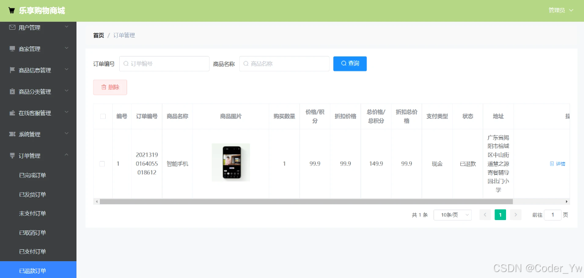Click page number 1 button
The width and height of the screenshot is (584, 278).
tap(500, 215)
